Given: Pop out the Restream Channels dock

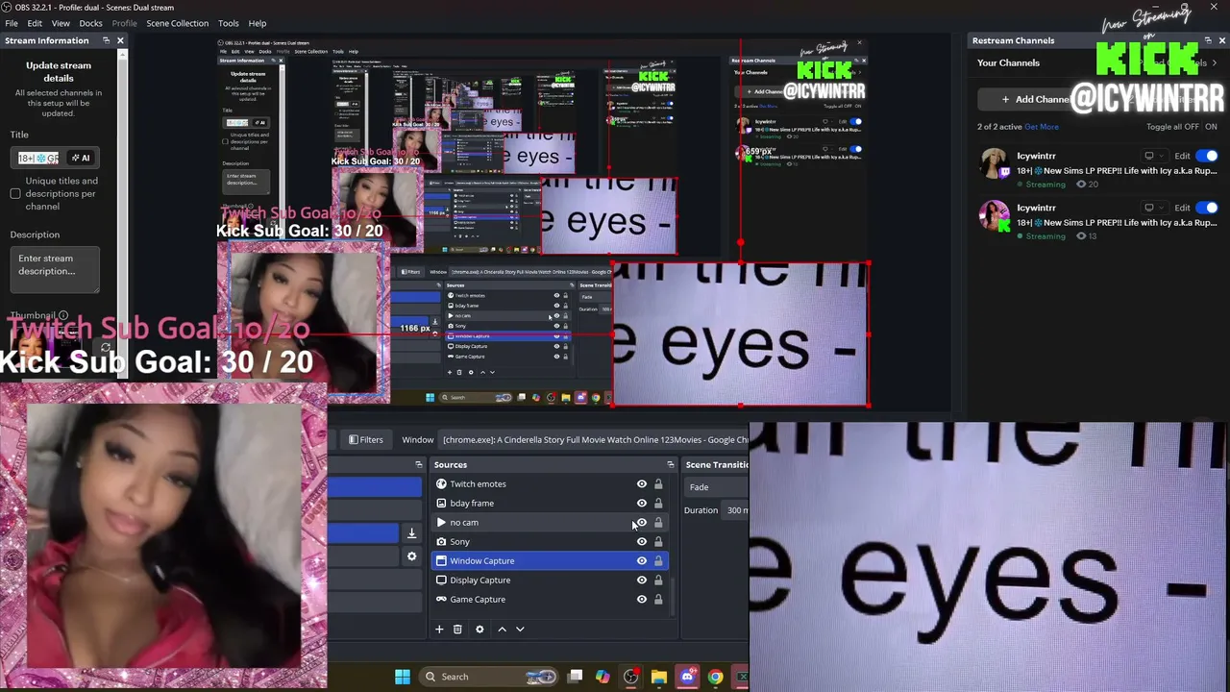Looking at the screenshot, I should coord(1208,40).
